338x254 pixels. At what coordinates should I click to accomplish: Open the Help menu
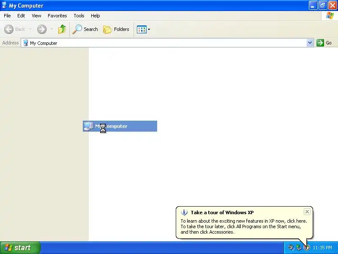95,16
